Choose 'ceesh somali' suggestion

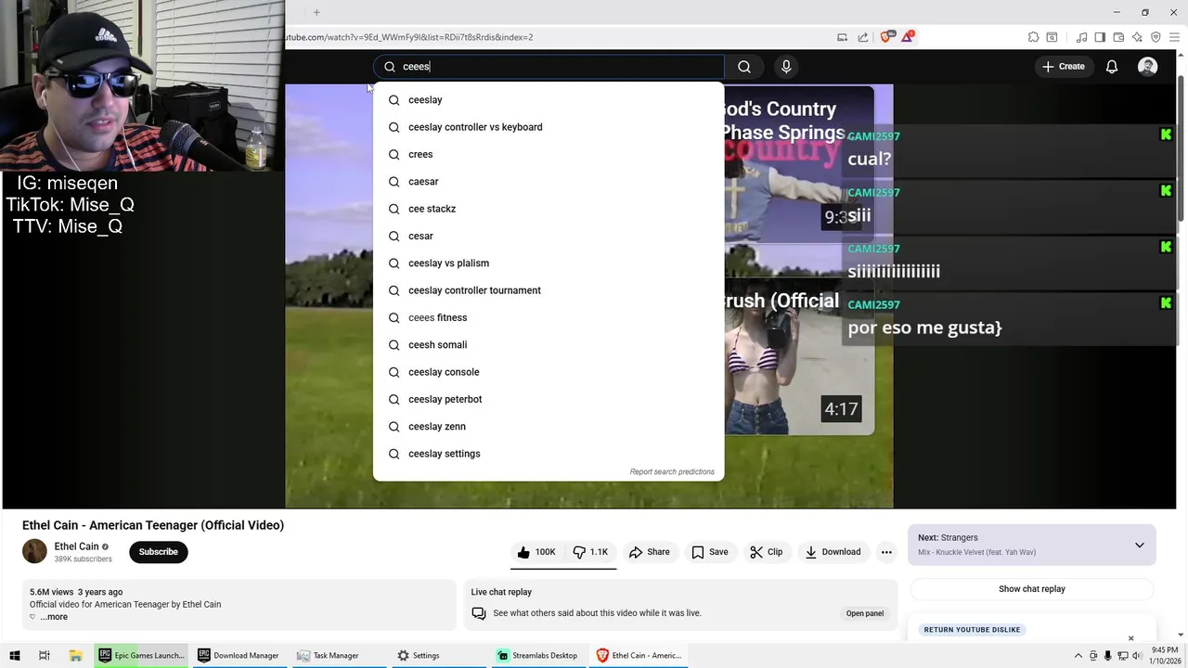click(548, 345)
